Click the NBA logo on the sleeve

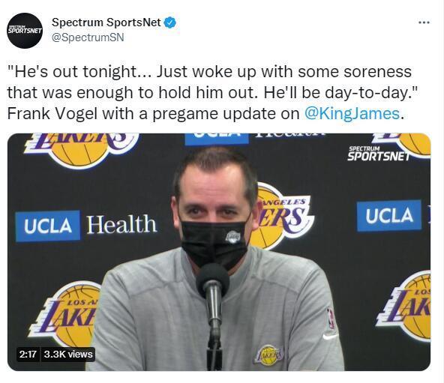(x=331, y=319)
